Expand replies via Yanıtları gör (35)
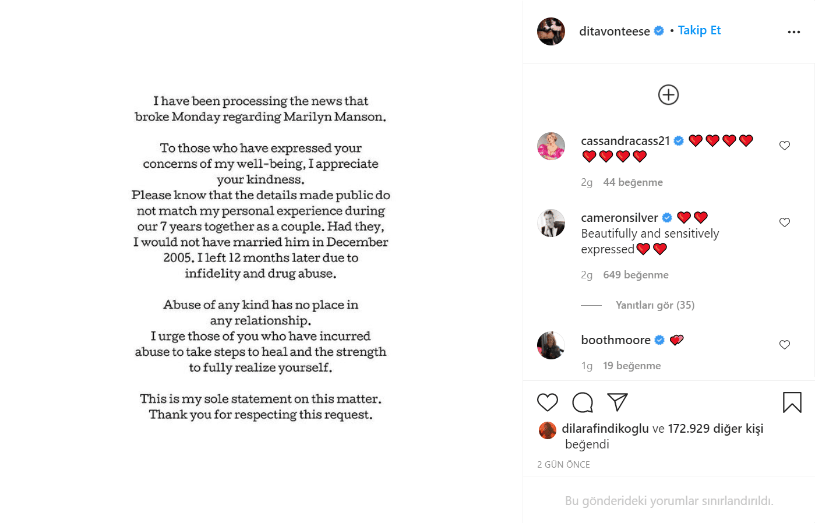Image resolution: width=815 pixels, height=523 pixels. [655, 305]
